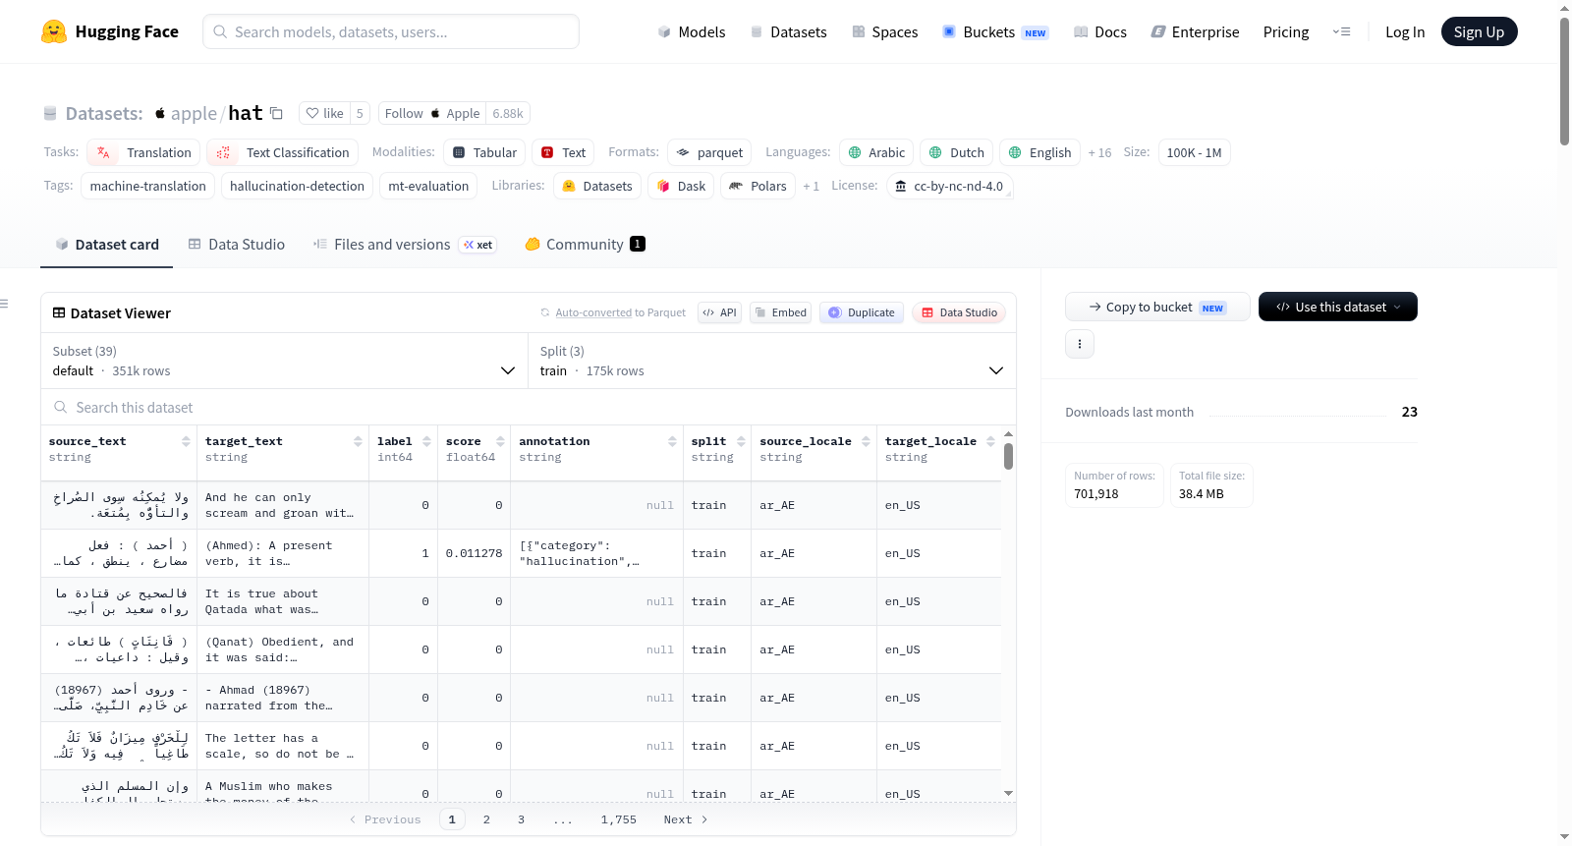The width and height of the screenshot is (1572, 846).
Task: Follow the Apple organization
Action: click(x=432, y=113)
